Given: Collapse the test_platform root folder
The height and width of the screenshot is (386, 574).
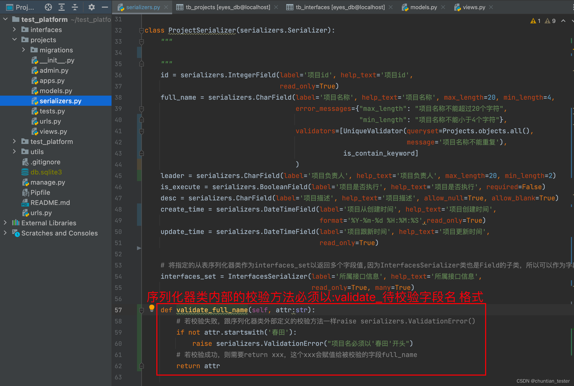Looking at the screenshot, I should (x=5, y=19).
